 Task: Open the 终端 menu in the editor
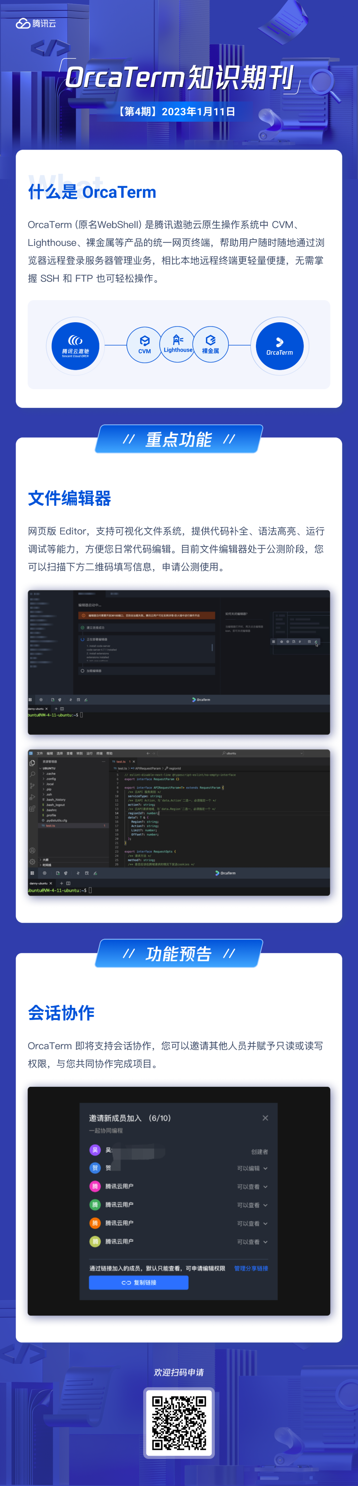coord(100,753)
